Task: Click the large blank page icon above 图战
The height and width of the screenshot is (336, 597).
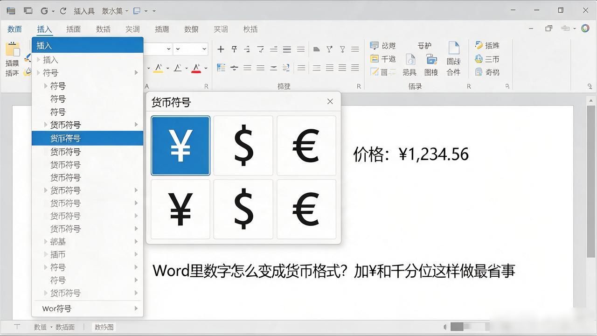Action: (453, 48)
